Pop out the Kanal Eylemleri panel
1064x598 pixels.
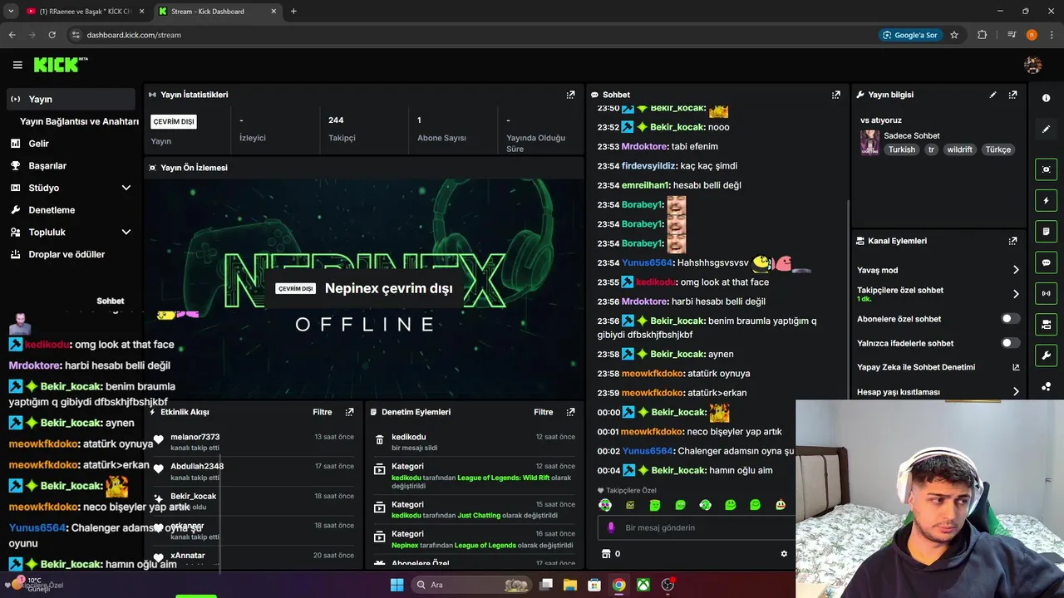1012,241
